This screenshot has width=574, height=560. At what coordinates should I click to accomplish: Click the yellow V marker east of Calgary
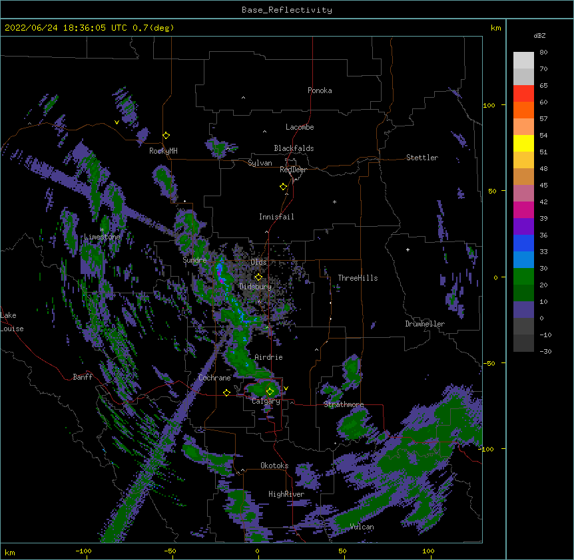286,388
